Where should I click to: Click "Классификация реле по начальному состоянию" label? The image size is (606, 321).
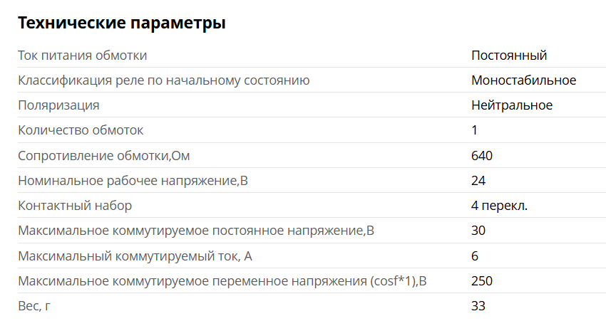[163, 80]
